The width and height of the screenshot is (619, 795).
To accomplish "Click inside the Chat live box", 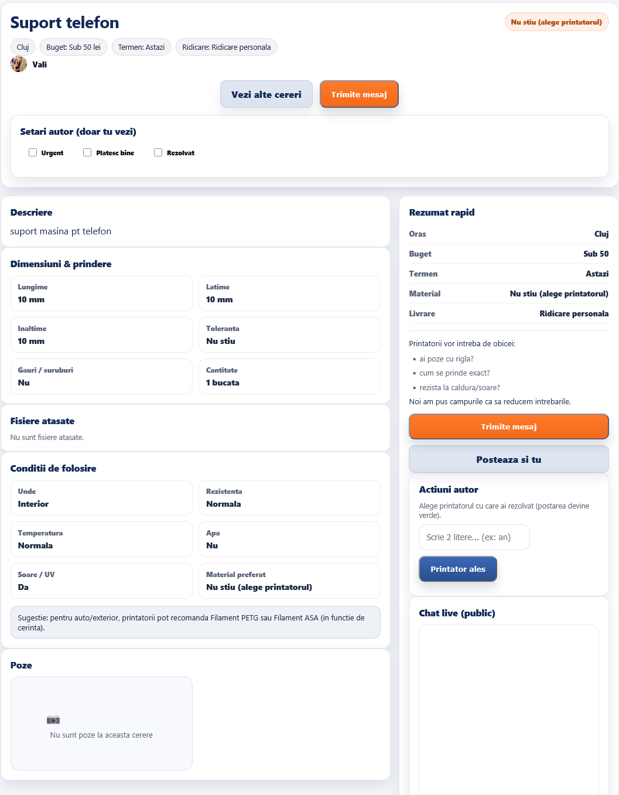I will click(508, 703).
